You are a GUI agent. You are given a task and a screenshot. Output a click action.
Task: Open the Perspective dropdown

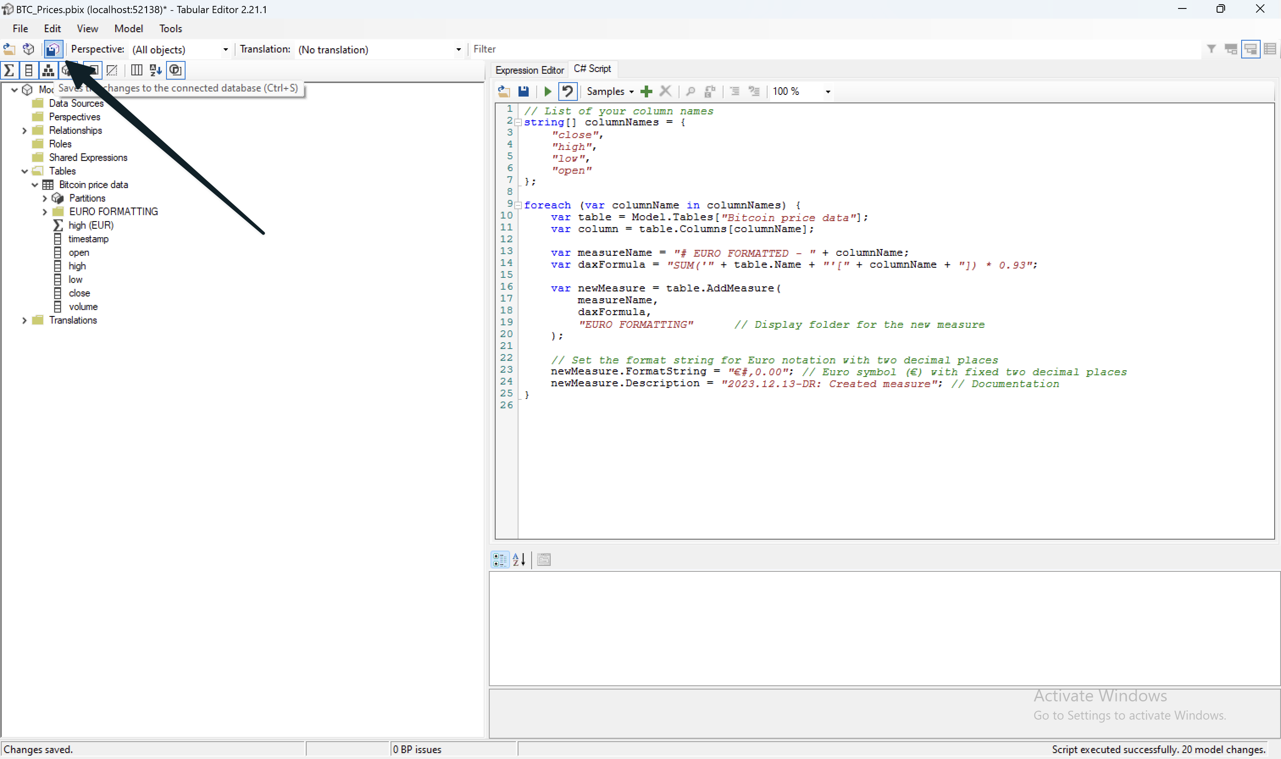coord(225,50)
